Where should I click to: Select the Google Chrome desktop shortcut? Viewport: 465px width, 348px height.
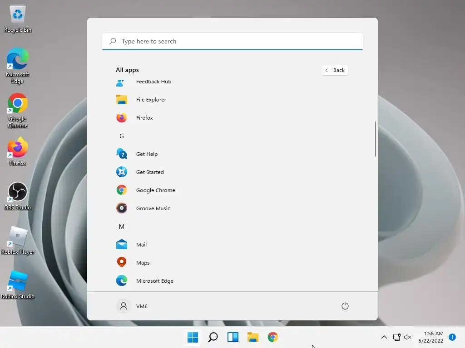coord(18,111)
